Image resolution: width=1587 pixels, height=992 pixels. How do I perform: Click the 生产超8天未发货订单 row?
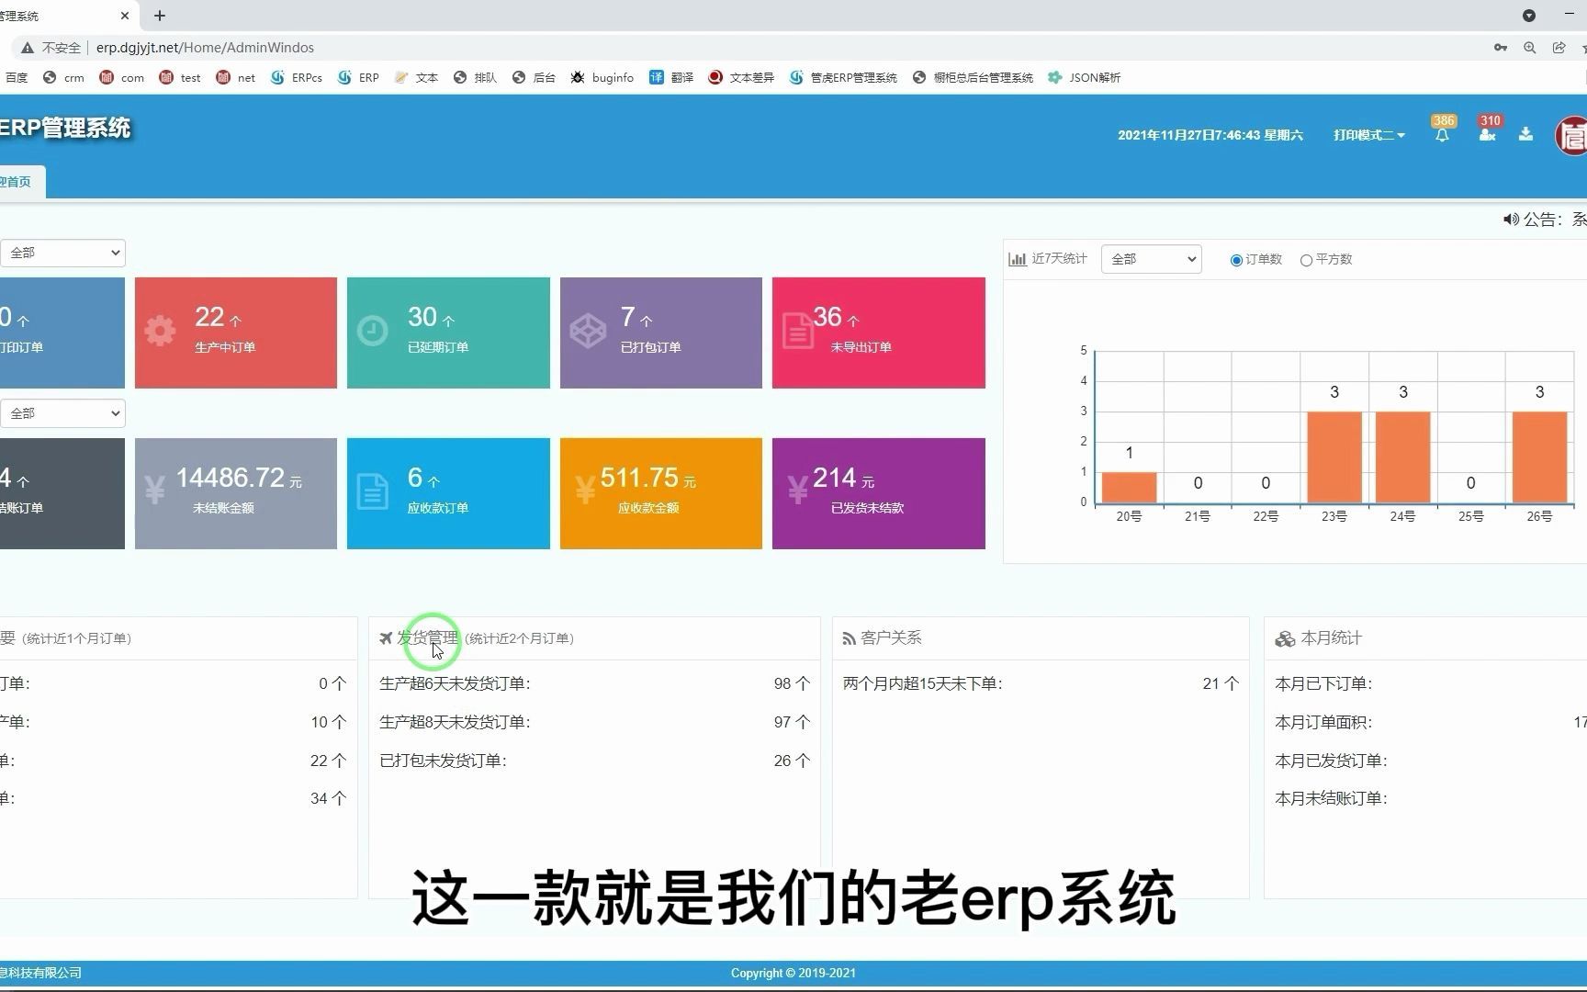pos(594,722)
